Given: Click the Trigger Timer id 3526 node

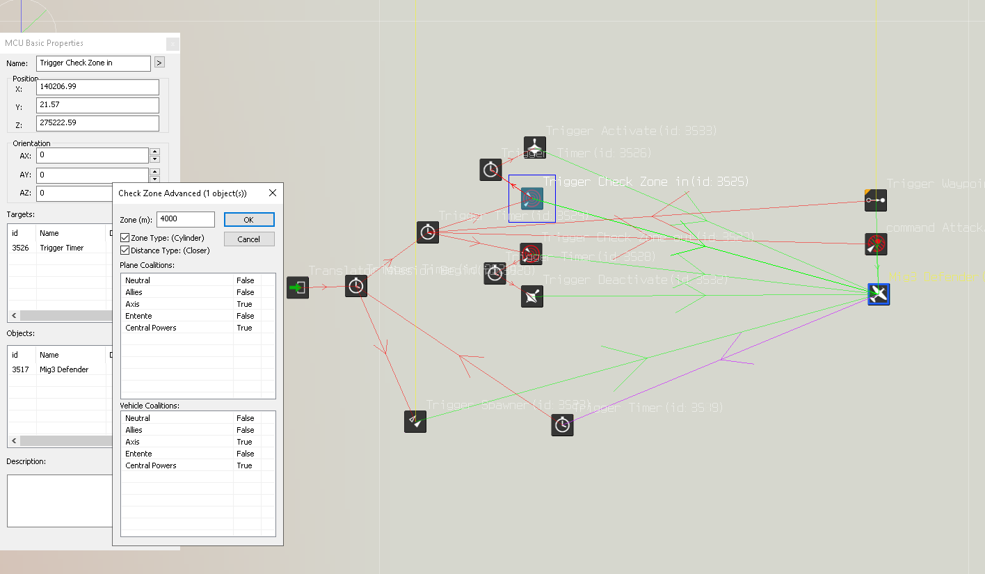Looking at the screenshot, I should [x=491, y=170].
